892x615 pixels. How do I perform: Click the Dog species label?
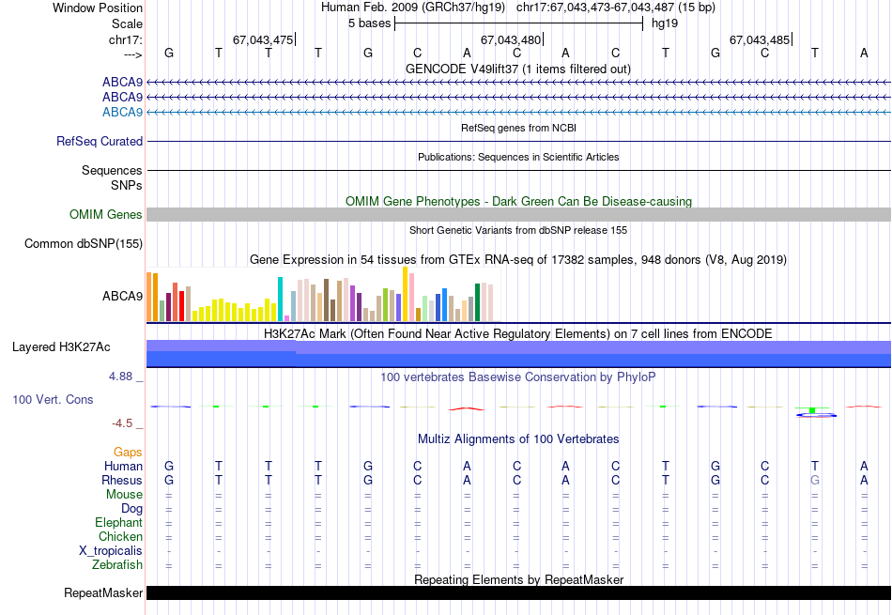click(x=131, y=509)
